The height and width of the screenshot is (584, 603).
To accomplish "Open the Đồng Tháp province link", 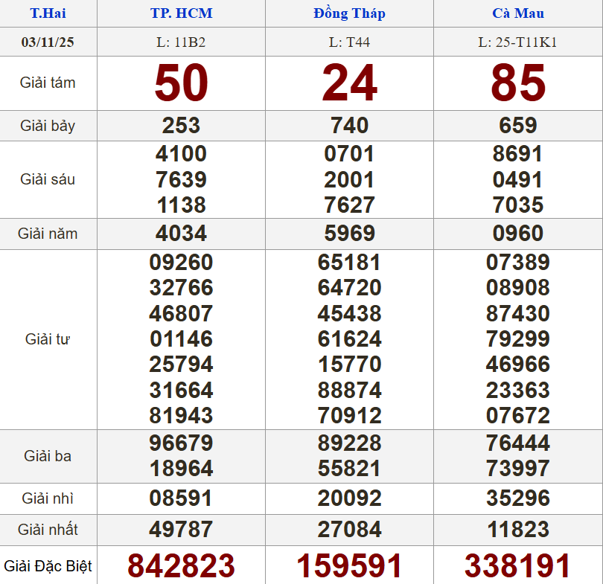I will pos(349,13).
